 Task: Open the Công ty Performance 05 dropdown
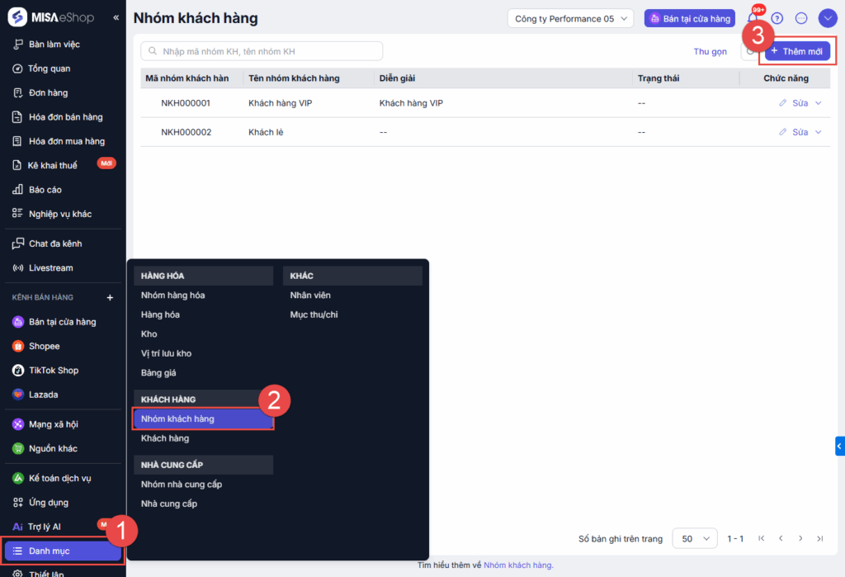click(571, 18)
